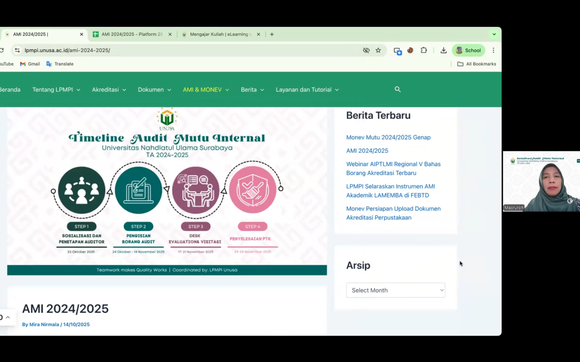Screen dimensions: 580x362
Task: Expand Tentang LPMPI menu
Action: [56, 90]
